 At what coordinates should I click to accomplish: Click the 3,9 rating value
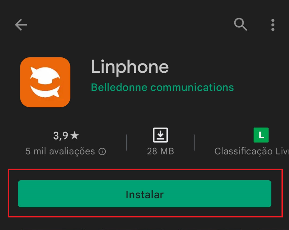(61, 136)
